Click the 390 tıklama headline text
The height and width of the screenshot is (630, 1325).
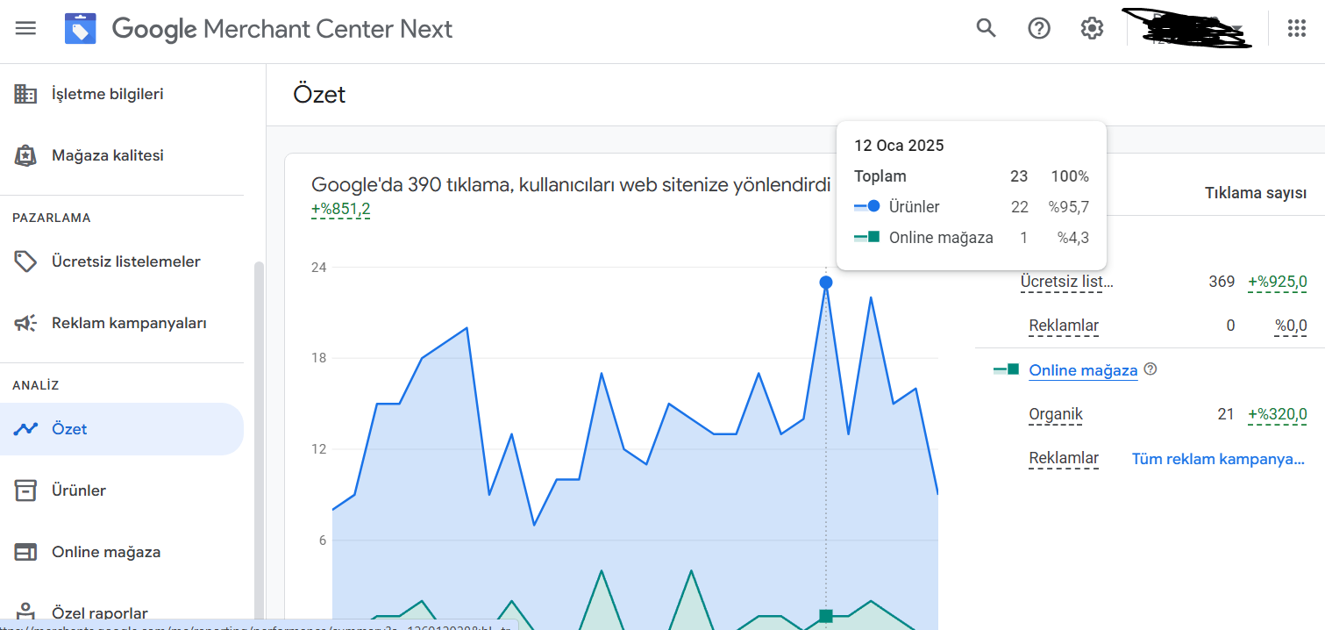[x=571, y=184]
